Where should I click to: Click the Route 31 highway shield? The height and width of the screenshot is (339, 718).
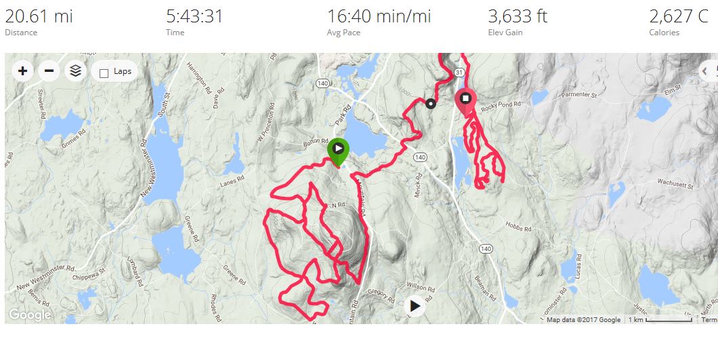459,73
